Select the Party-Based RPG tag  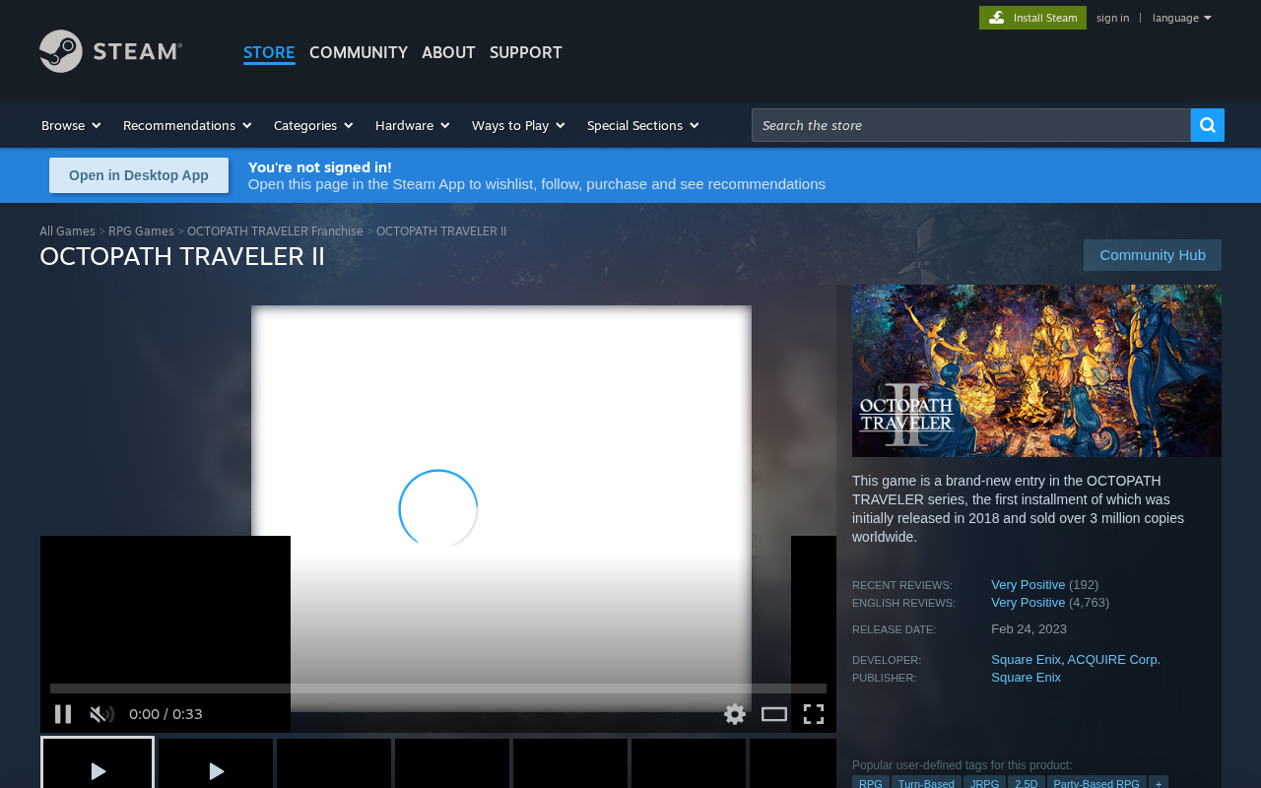point(1096,782)
